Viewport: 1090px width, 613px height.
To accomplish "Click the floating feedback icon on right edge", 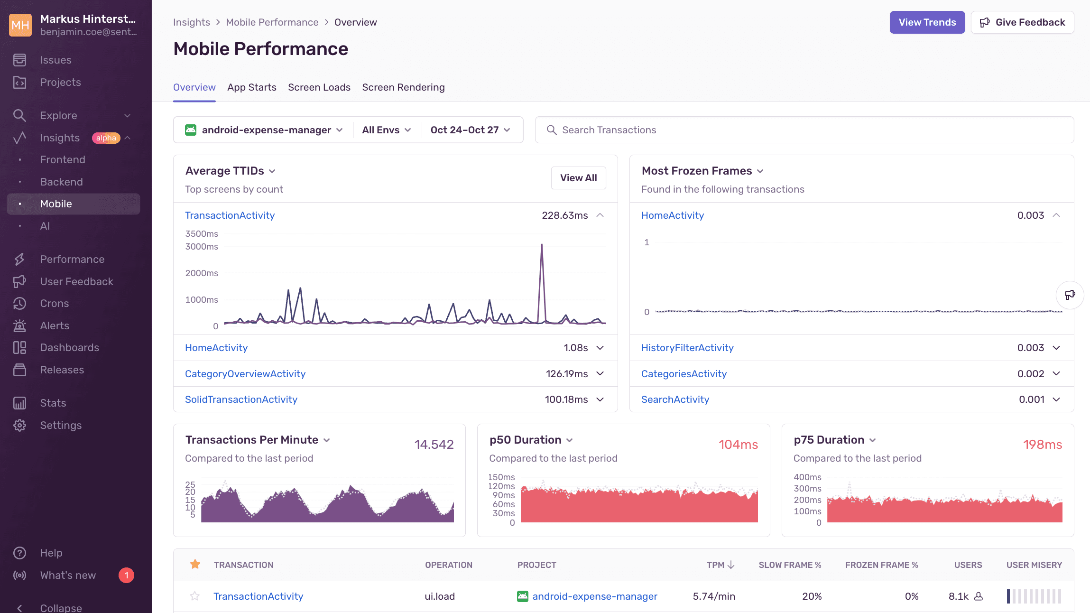I will click(1071, 295).
